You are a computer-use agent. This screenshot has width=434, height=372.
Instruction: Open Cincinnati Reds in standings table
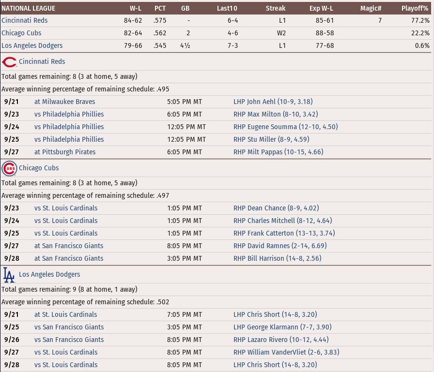tap(24, 20)
